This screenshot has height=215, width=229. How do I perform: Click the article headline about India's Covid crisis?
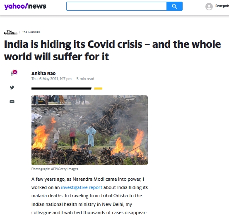point(113,50)
